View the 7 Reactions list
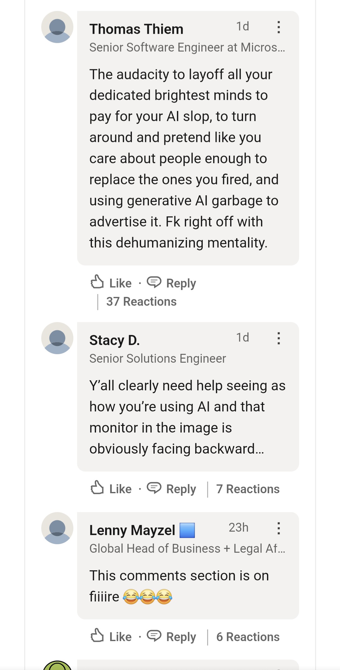Viewport: 340px width, 670px height. [x=248, y=489]
